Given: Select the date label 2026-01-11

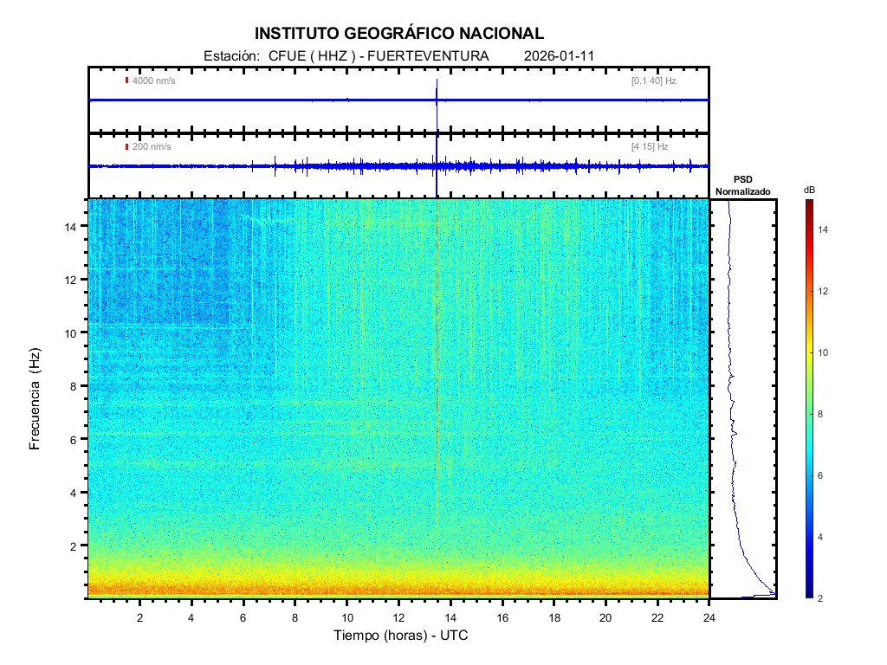Looking at the screenshot, I should coord(559,56).
